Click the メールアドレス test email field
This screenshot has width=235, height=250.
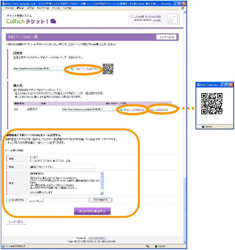pyautogui.click(x=66, y=200)
